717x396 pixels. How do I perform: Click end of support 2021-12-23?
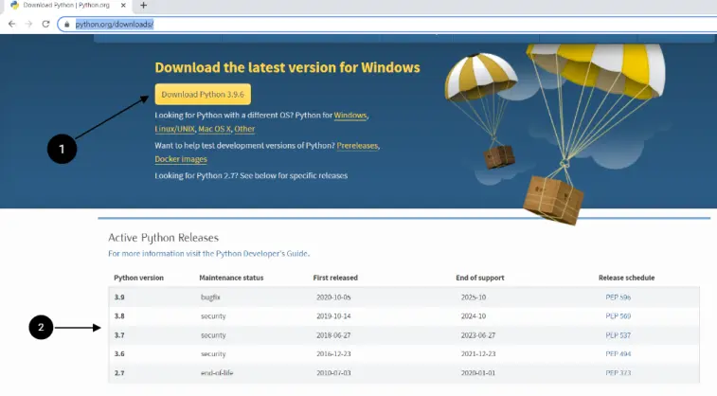click(478, 354)
